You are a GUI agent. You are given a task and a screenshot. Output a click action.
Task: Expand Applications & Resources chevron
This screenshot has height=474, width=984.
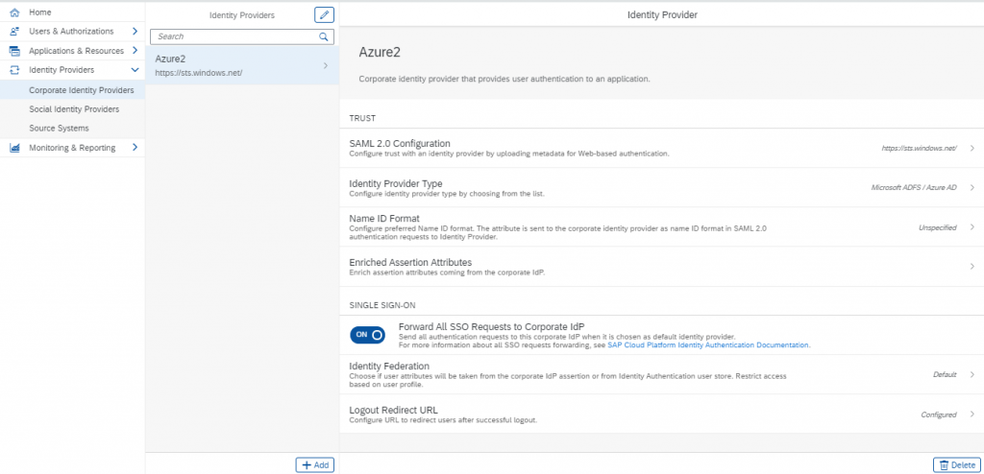(x=135, y=51)
